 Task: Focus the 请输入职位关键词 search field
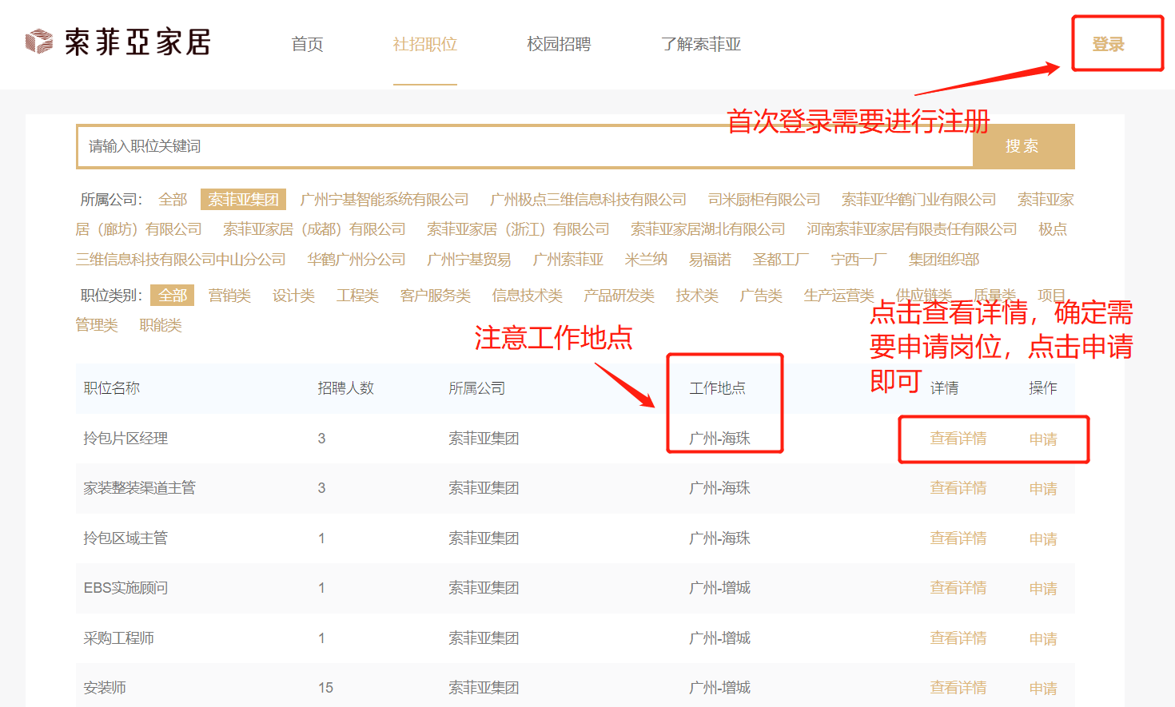pos(525,146)
